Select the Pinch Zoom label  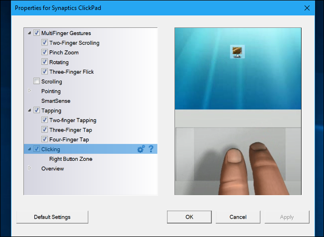[64, 52]
